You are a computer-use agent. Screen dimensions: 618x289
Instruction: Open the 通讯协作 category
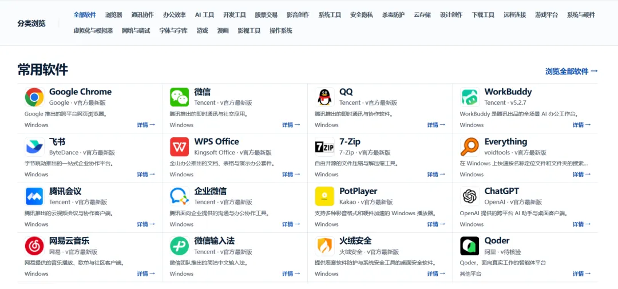[x=142, y=15]
